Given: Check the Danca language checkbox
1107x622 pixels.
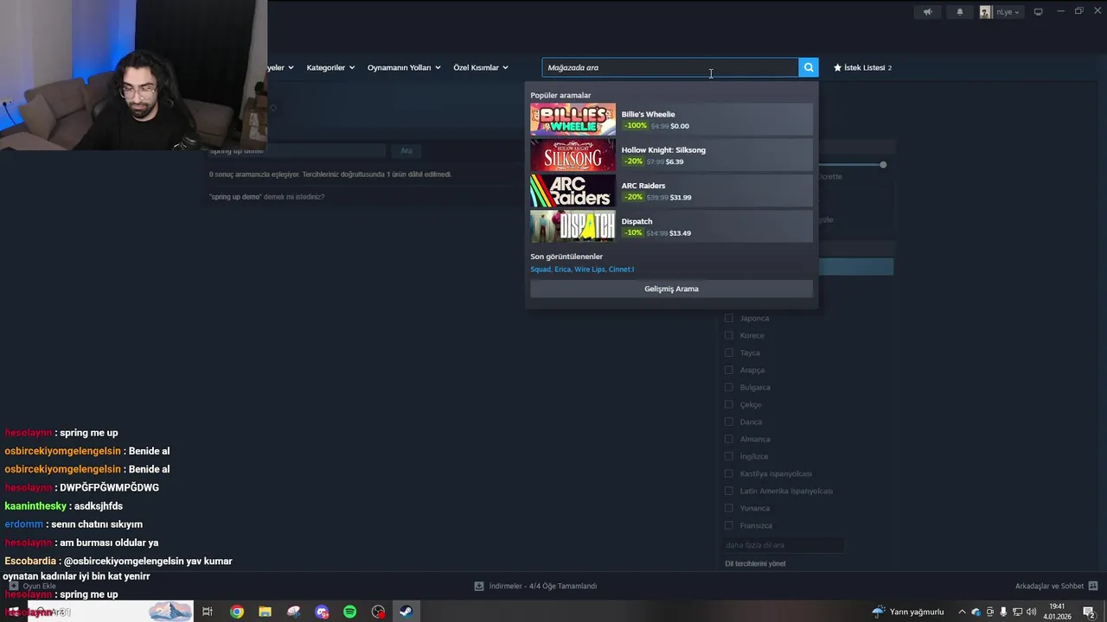Looking at the screenshot, I should (728, 422).
